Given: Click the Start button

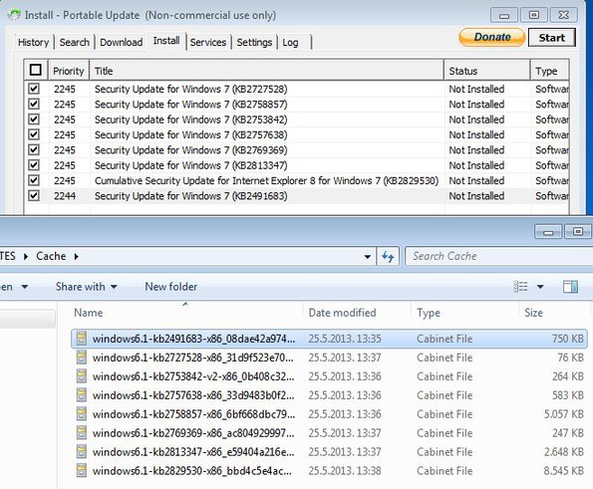Looking at the screenshot, I should 552,38.
